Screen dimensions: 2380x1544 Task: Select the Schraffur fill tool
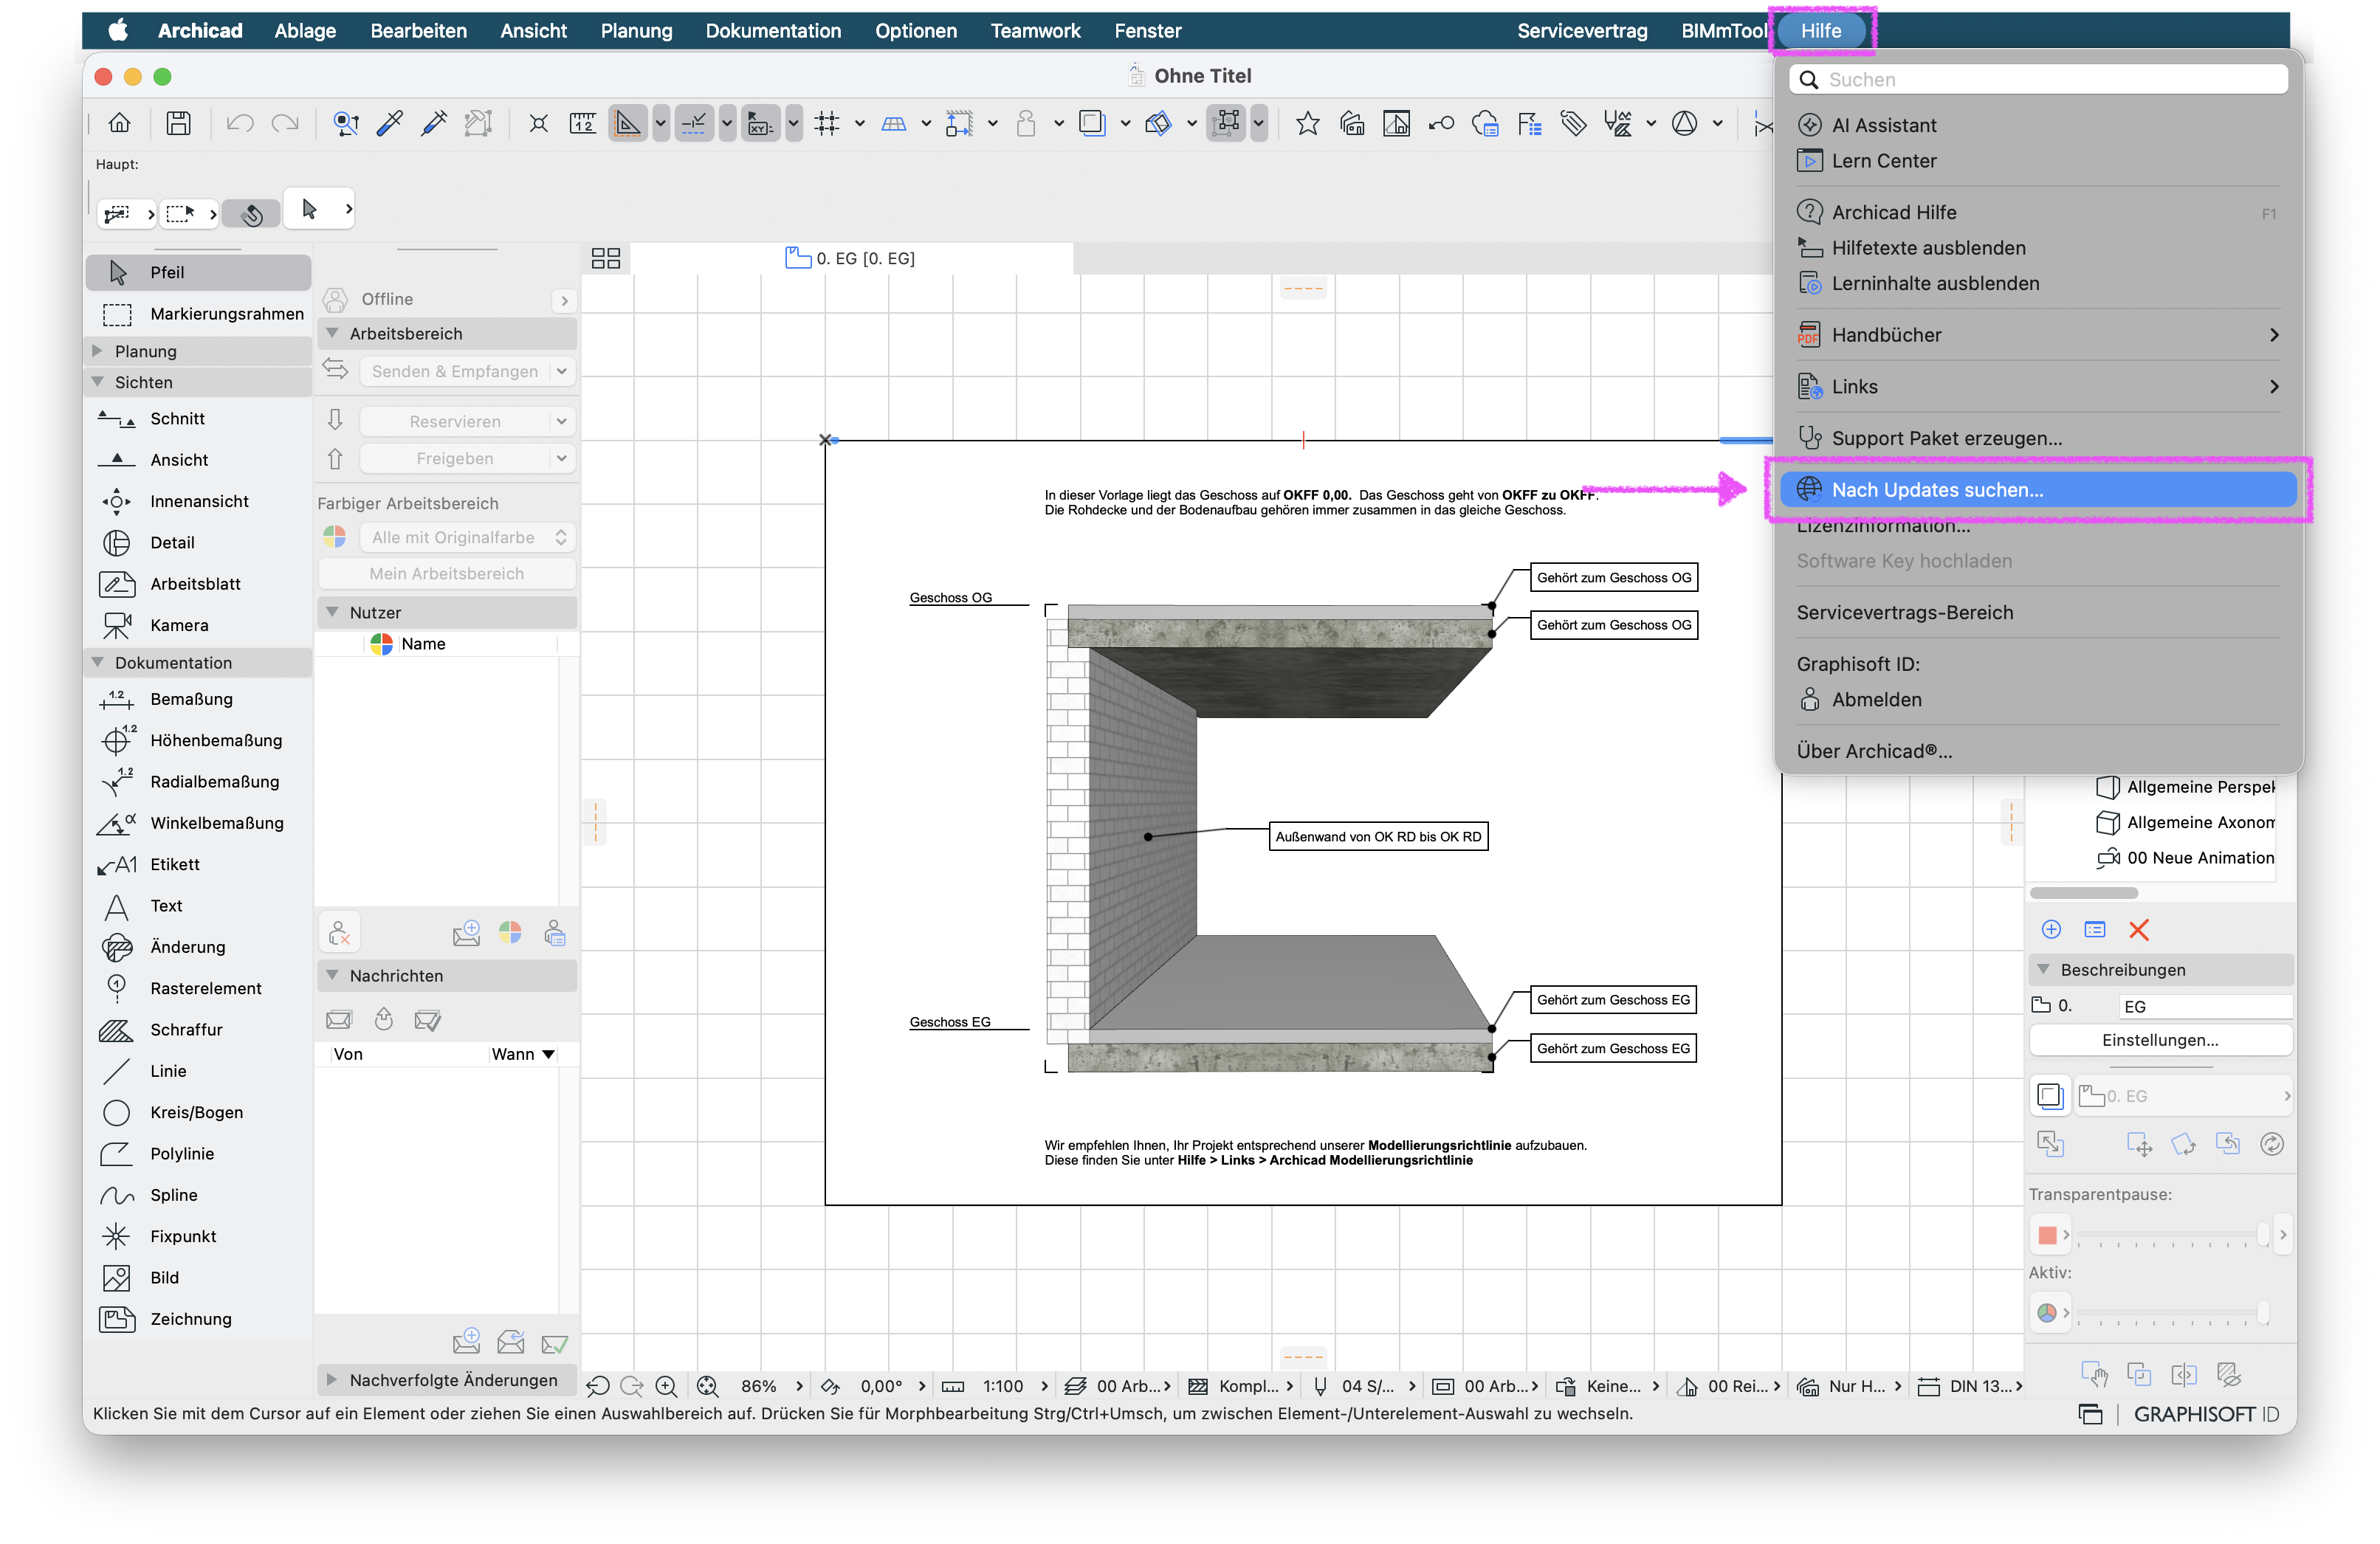[x=198, y=1030]
